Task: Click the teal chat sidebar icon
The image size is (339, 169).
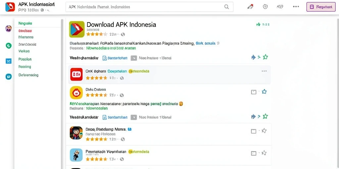Action: (x=8, y=77)
